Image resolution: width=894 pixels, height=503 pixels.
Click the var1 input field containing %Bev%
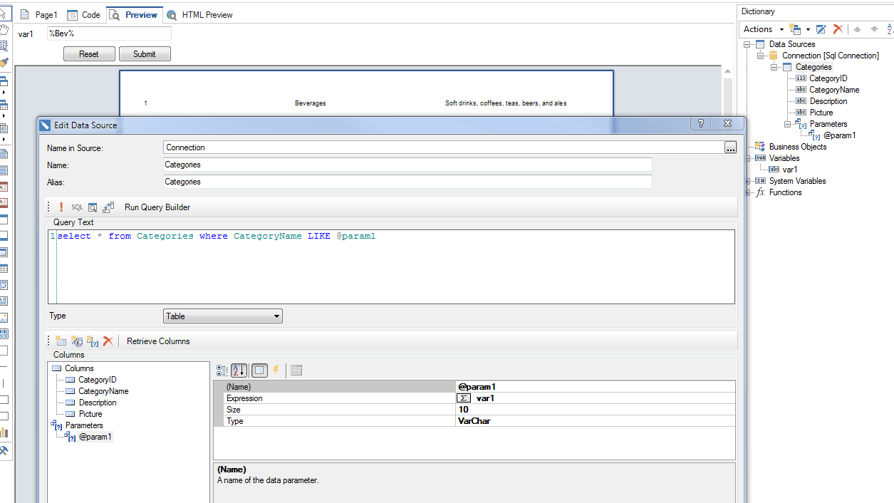[109, 33]
